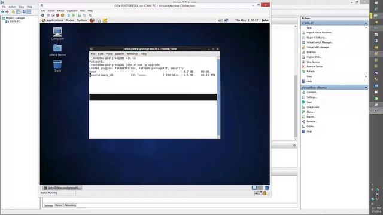Click Rename under VirtualBox-Ubuntu actions
The height and width of the screenshot is (215, 383).
(x=312, y=122)
